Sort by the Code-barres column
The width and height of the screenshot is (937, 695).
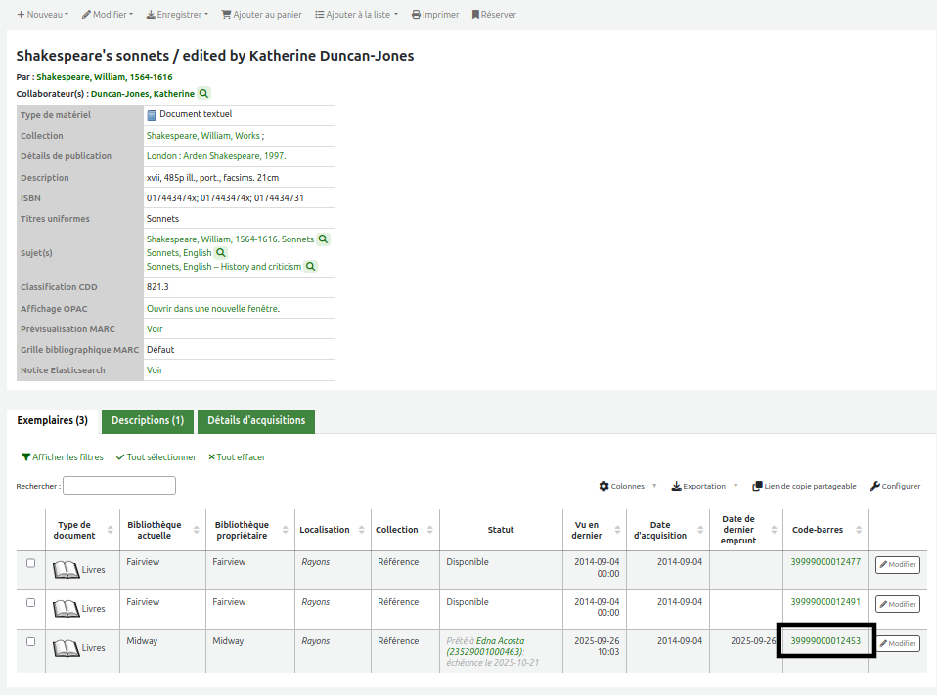tap(825, 530)
